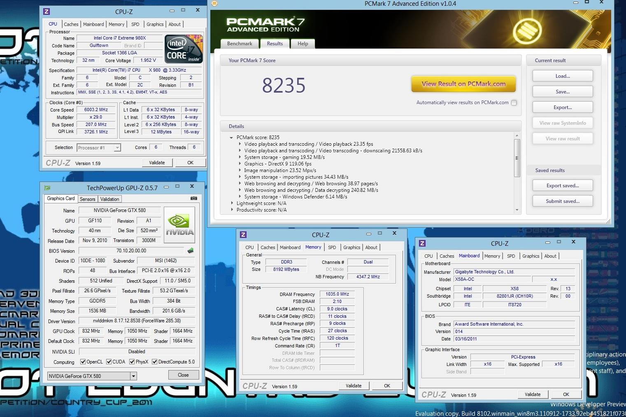Click OK in the CPU-Z Memory window
Image resolution: width=626 pixels, height=417 pixels.
pos(387,386)
